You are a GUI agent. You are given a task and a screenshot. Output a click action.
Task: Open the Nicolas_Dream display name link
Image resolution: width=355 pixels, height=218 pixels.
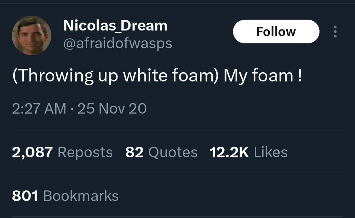pyautogui.click(x=115, y=26)
